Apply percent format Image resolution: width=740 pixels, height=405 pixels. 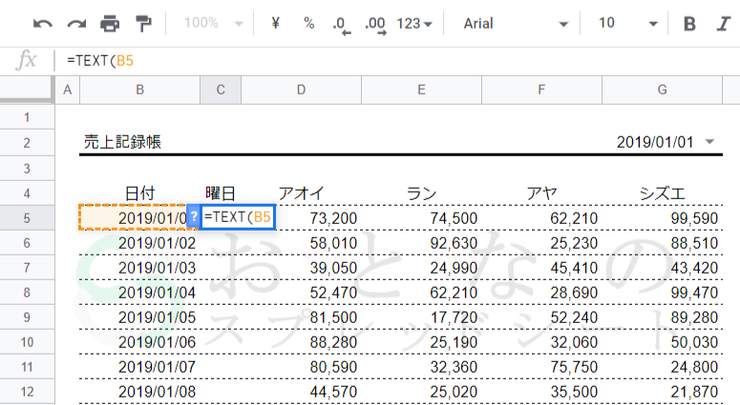309,23
